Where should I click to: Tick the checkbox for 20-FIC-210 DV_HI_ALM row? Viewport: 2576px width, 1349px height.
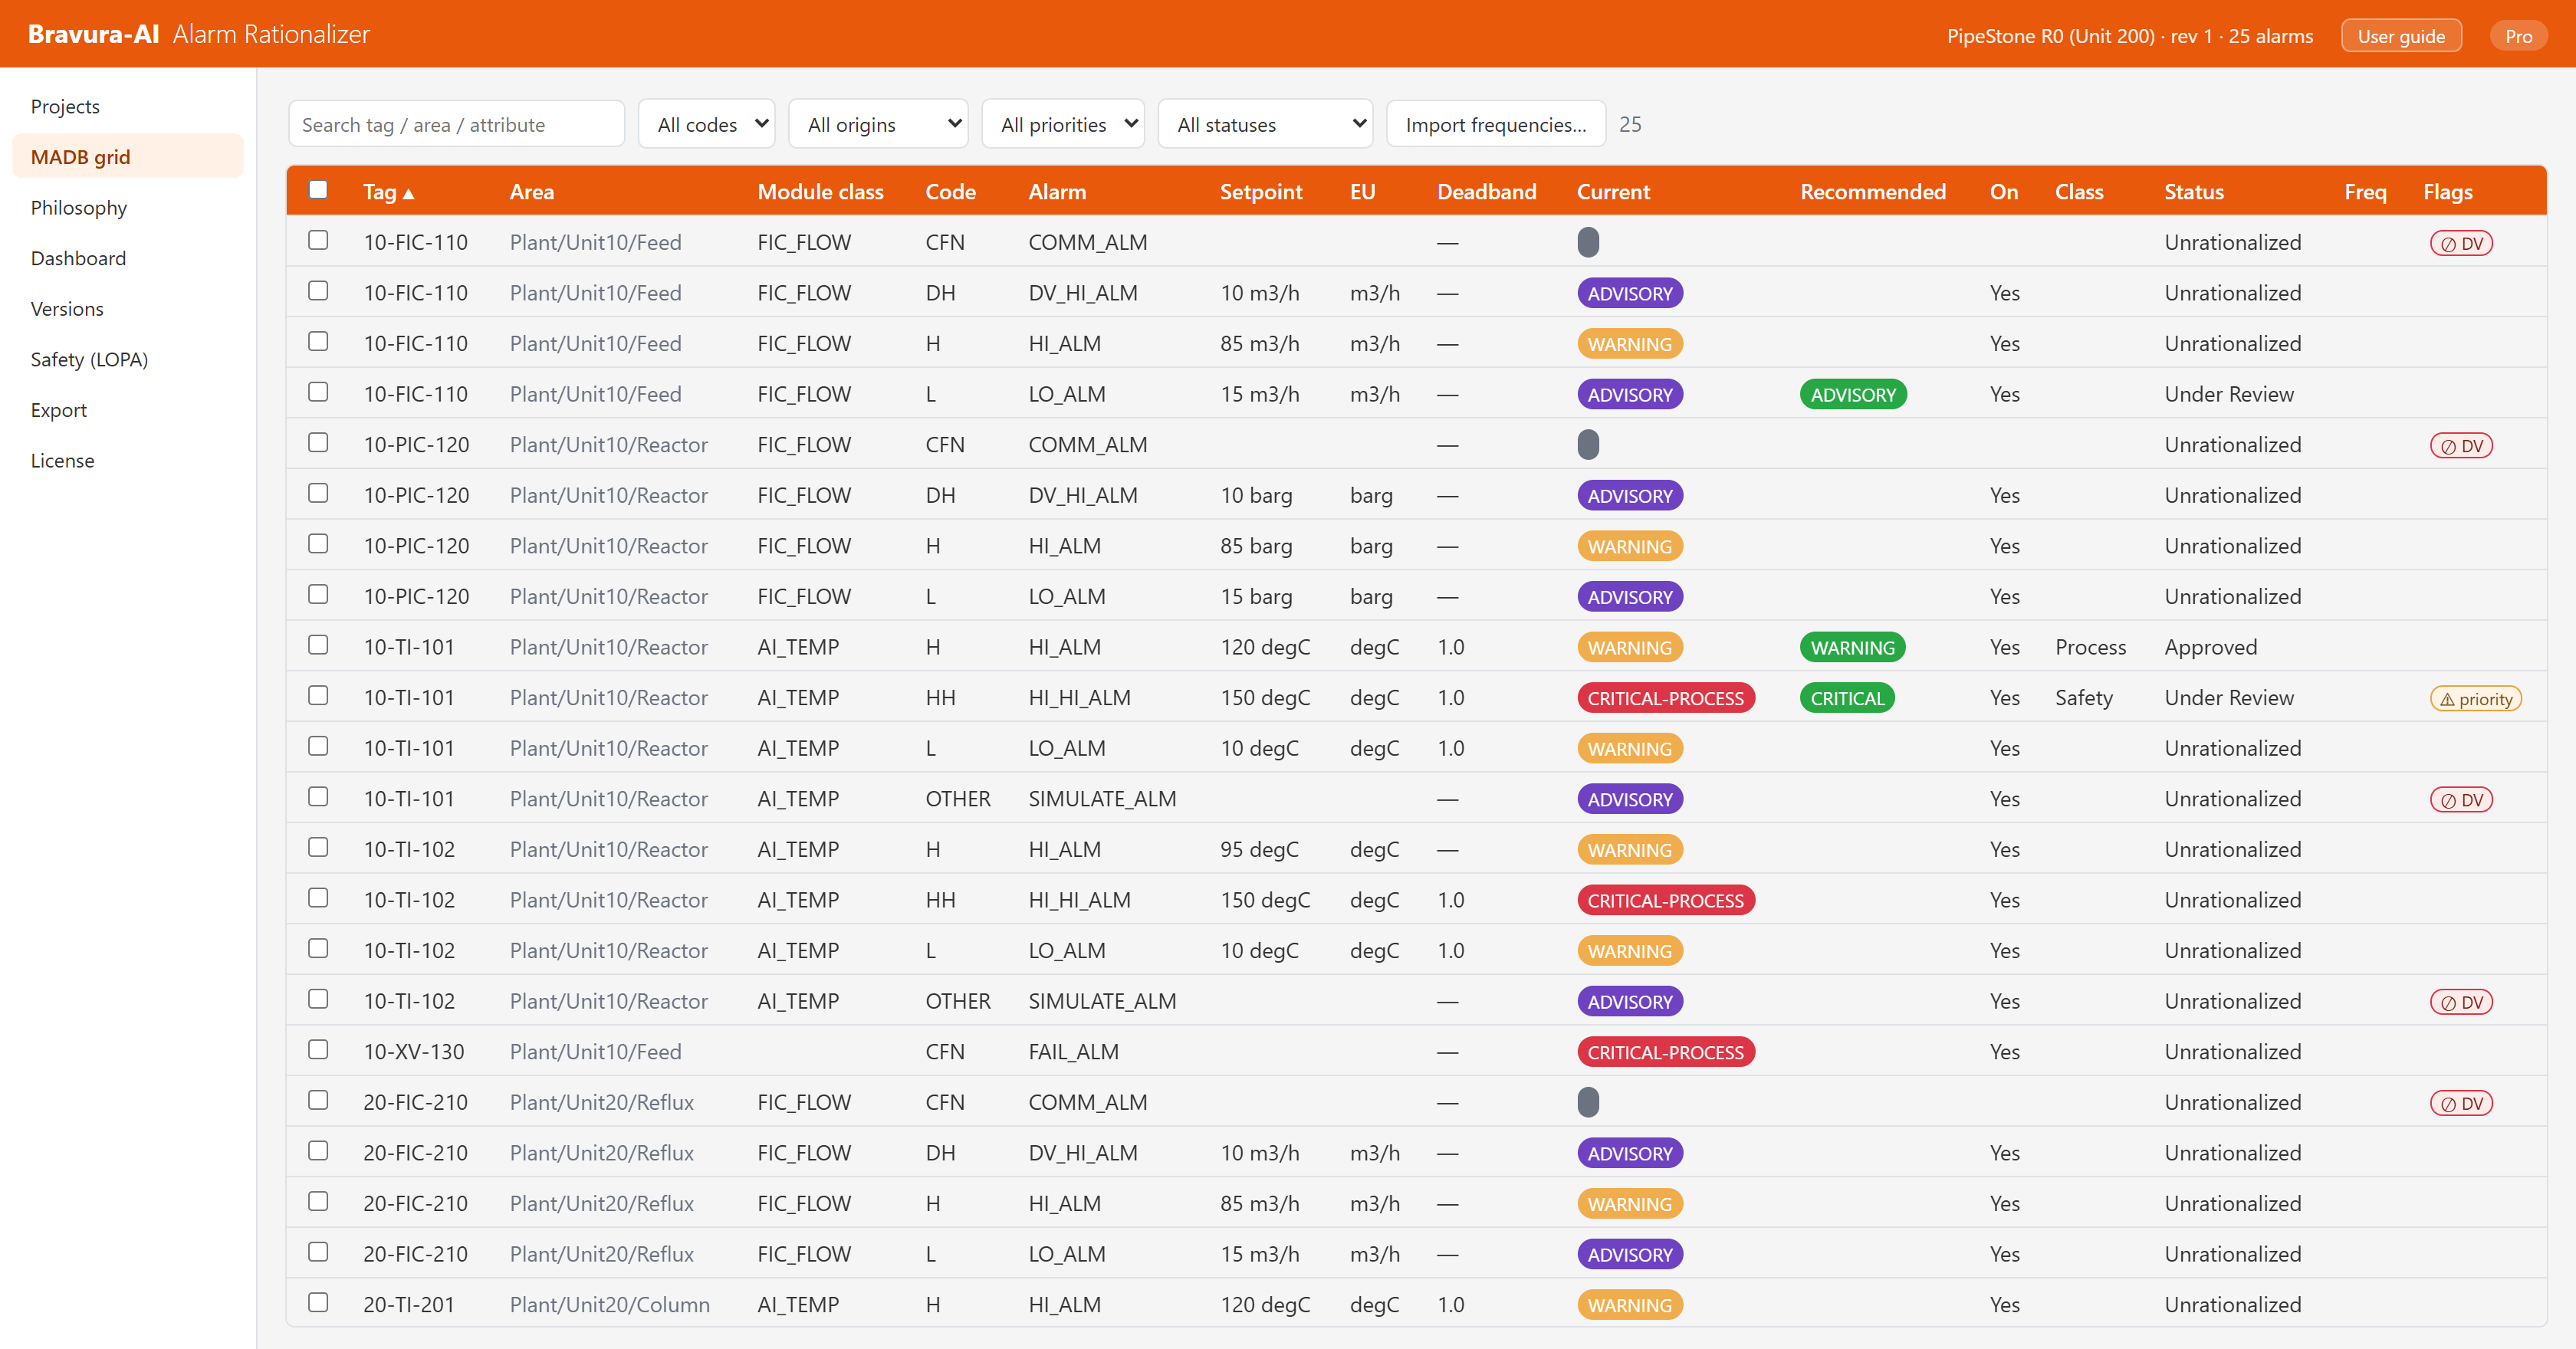[318, 1151]
